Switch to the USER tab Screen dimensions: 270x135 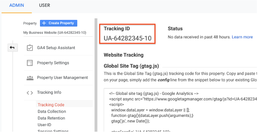[44, 5]
